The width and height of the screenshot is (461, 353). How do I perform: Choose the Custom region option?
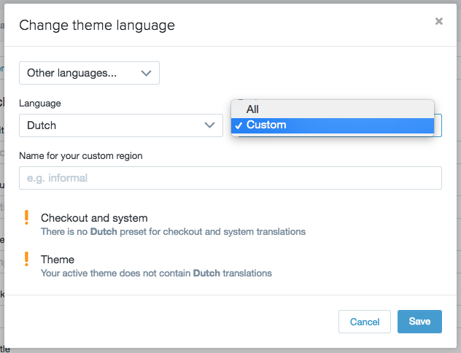coord(266,125)
